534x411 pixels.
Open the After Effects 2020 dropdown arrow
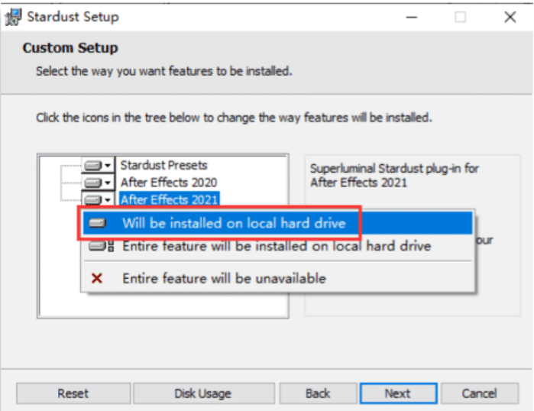108,183
